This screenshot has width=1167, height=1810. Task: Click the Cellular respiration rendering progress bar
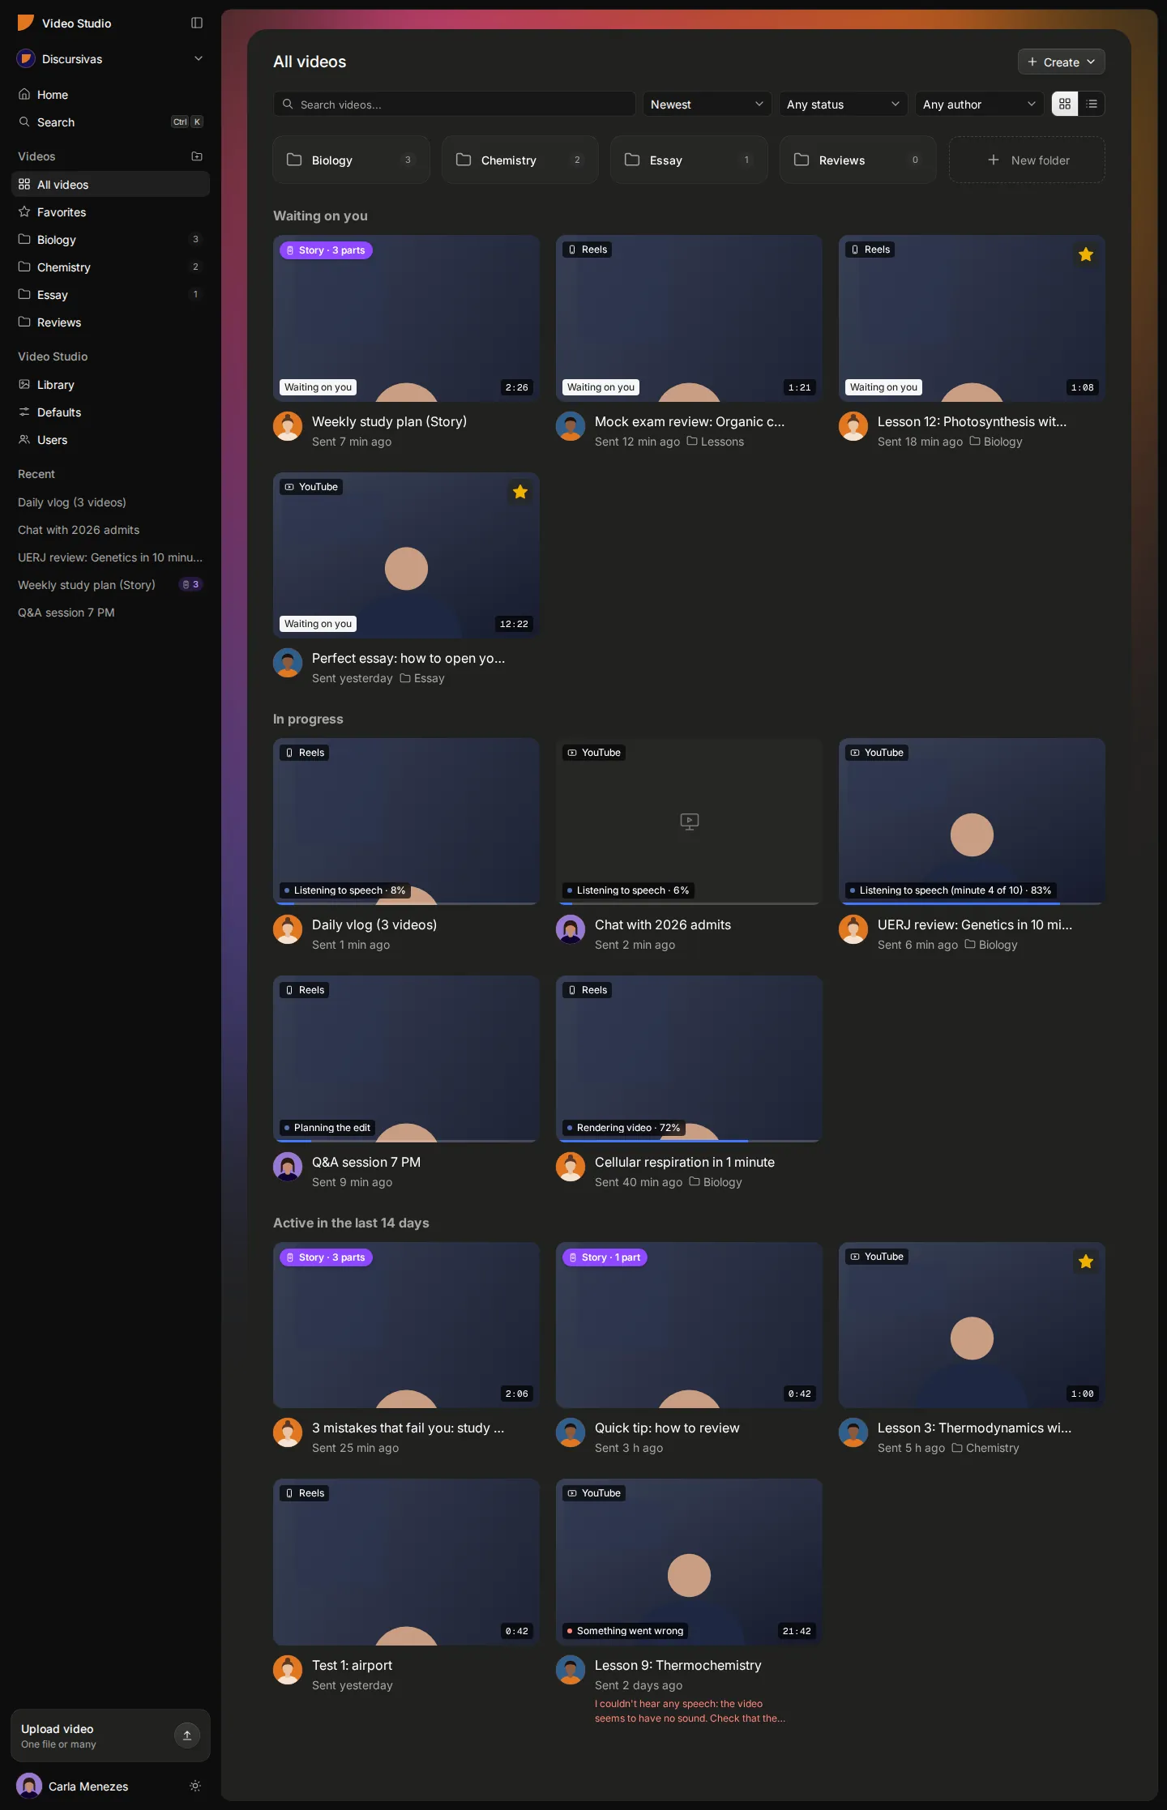tap(689, 1140)
